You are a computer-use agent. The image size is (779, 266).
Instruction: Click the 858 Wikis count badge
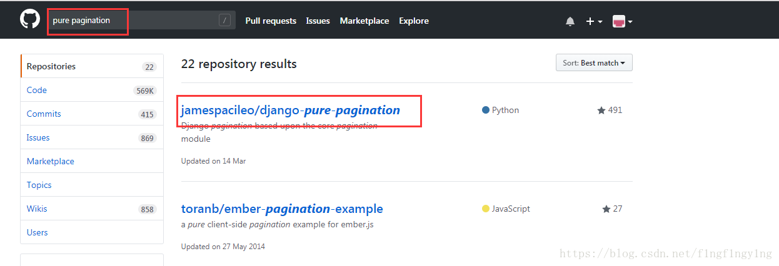click(x=148, y=209)
